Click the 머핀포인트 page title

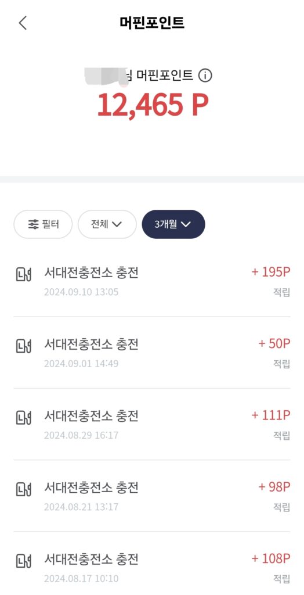click(x=152, y=23)
